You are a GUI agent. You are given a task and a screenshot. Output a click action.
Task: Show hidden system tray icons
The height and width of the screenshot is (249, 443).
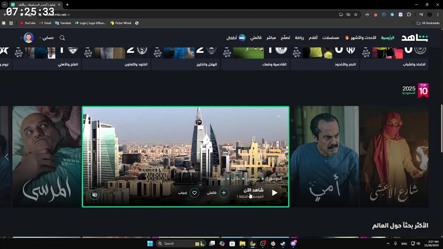tap(388, 243)
